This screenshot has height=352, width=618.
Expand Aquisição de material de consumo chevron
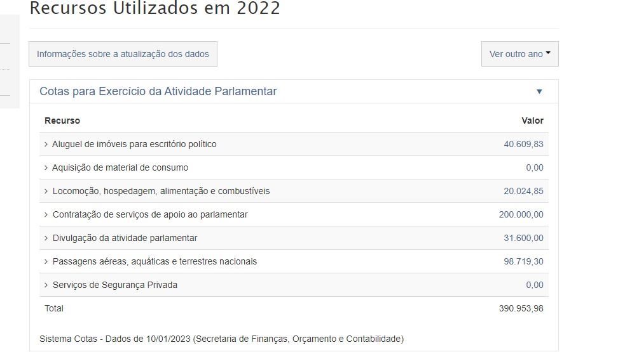pyautogui.click(x=46, y=167)
